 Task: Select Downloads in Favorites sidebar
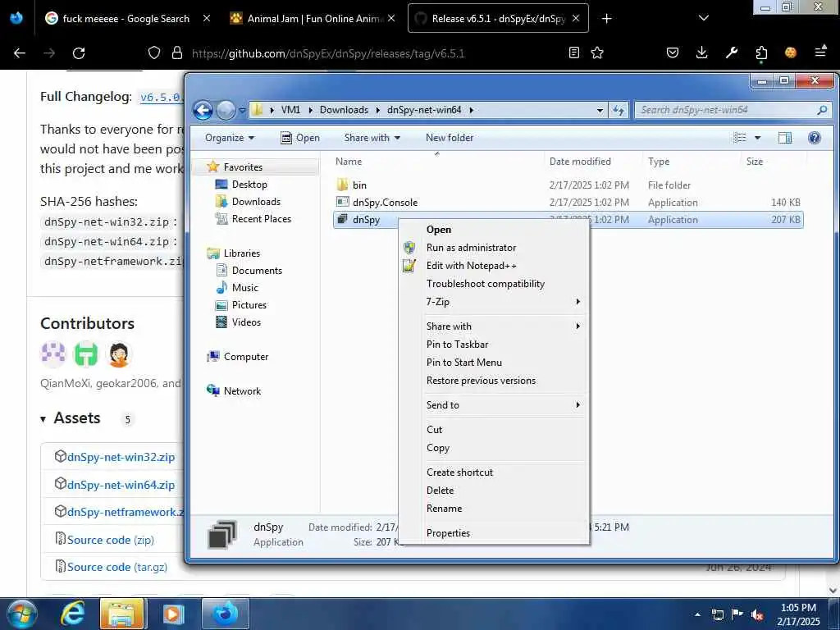[256, 202]
